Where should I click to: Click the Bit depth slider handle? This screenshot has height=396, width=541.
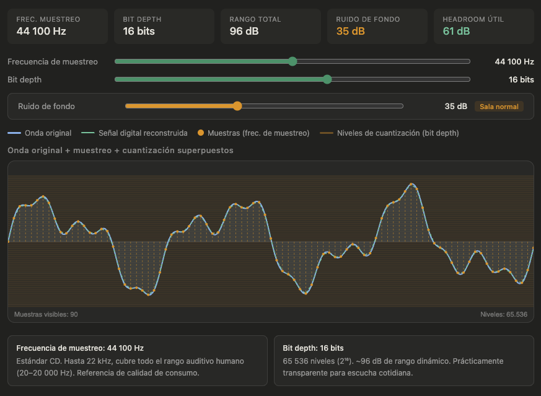point(327,79)
